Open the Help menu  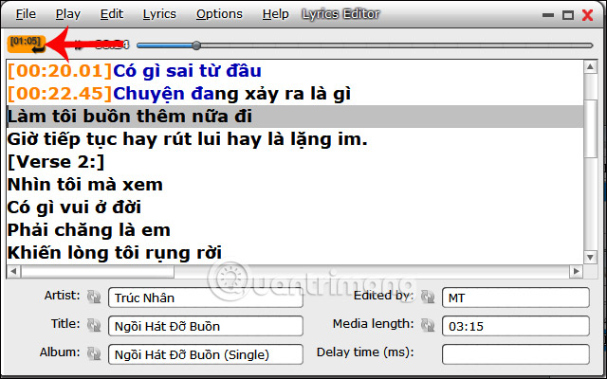pyautogui.click(x=276, y=14)
